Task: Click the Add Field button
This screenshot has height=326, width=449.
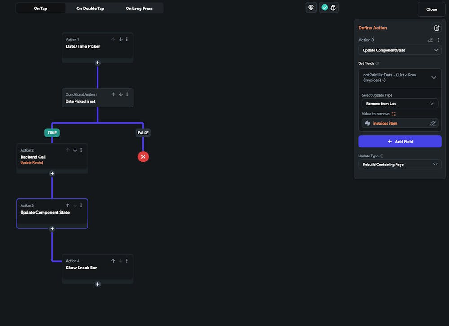Action: [x=400, y=142]
